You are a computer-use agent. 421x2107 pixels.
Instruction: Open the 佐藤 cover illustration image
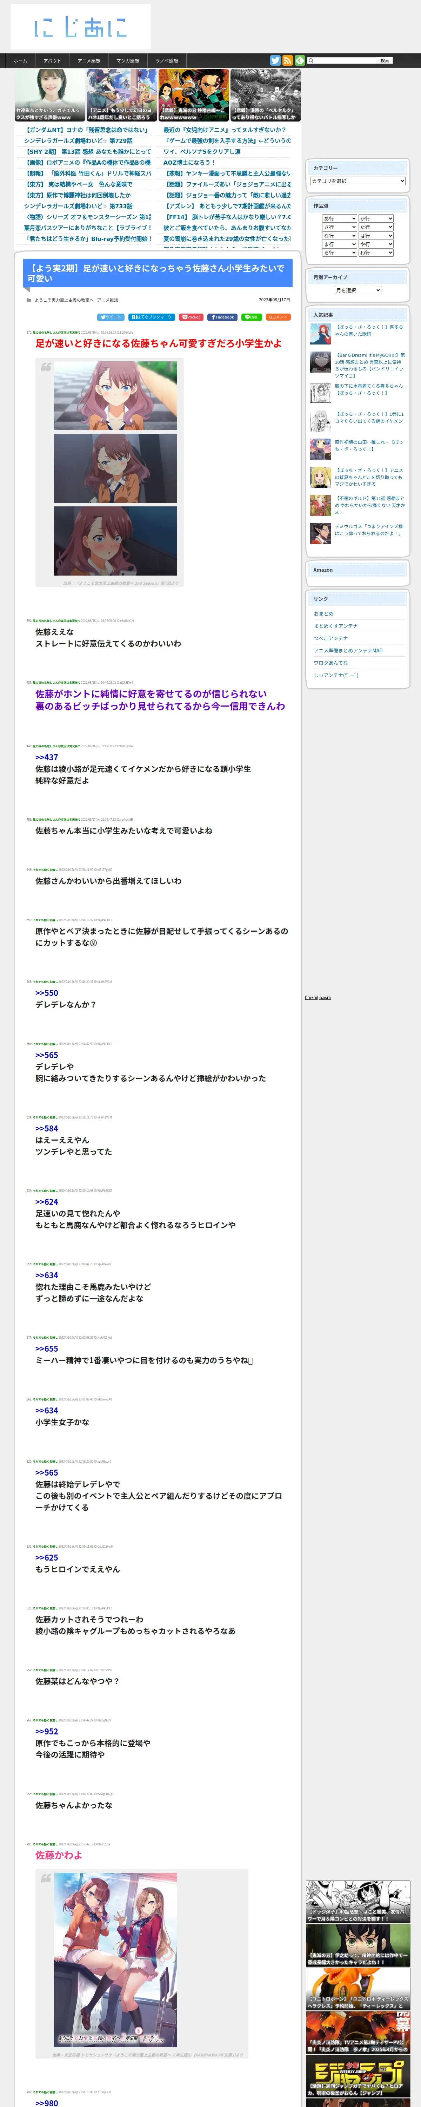click(115, 1960)
